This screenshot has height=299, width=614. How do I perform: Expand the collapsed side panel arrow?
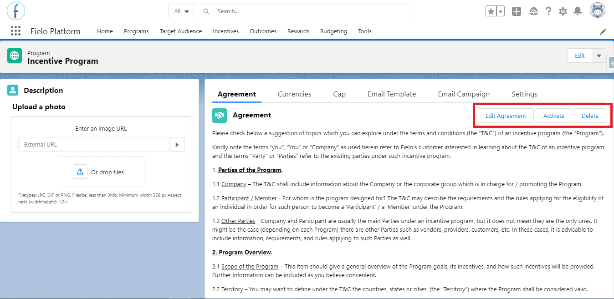click(x=611, y=62)
